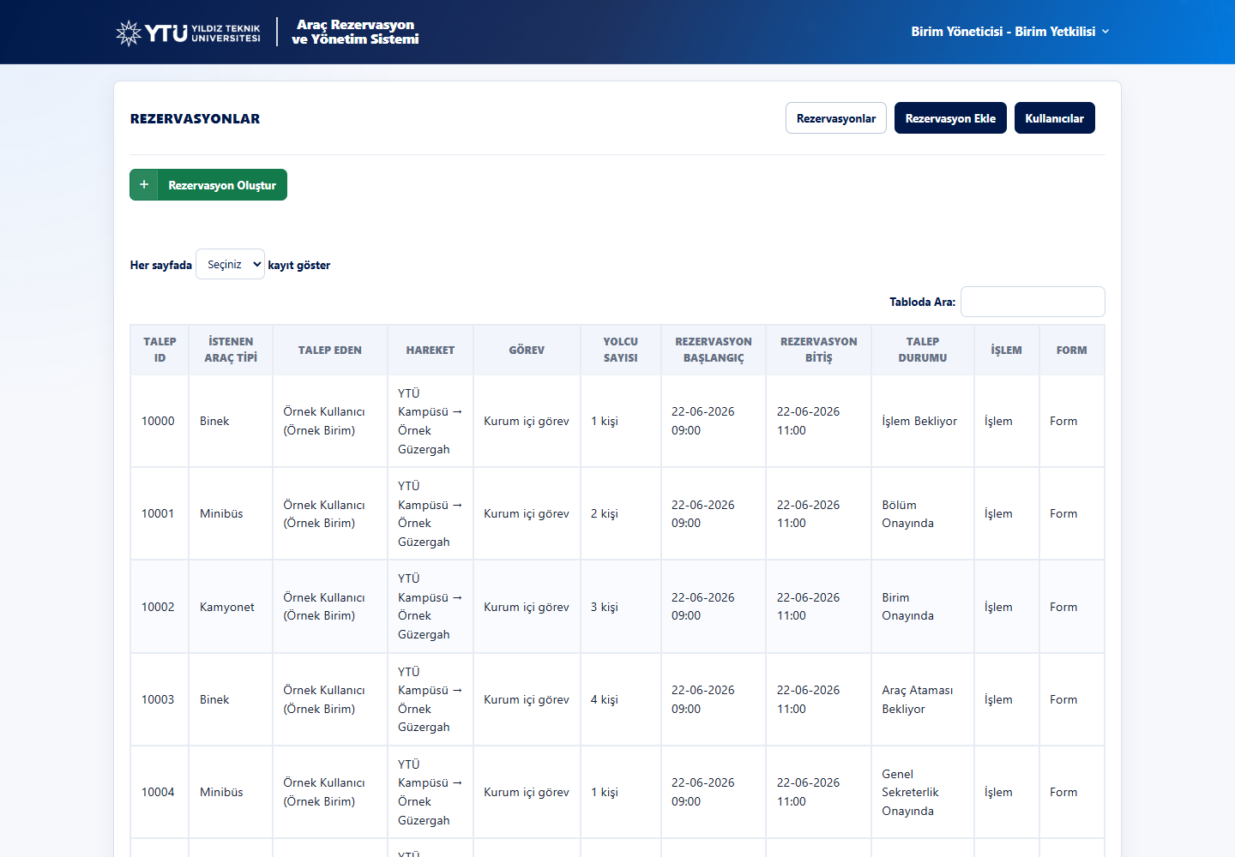Focus the Tabloda Ara search field
This screenshot has width=1235, height=857.
(x=1033, y=302)
